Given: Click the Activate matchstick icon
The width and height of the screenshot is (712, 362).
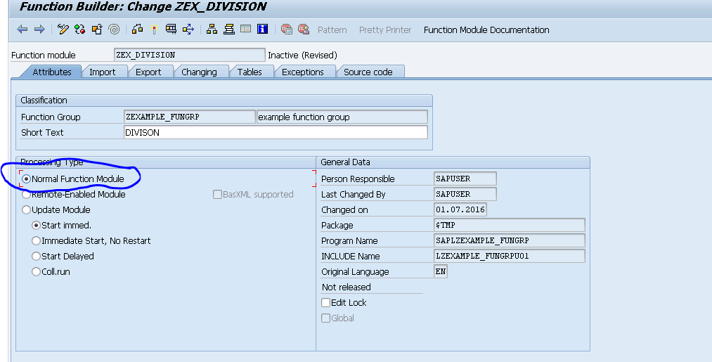Looking at the screenshot, I should [x=155, y=30].
